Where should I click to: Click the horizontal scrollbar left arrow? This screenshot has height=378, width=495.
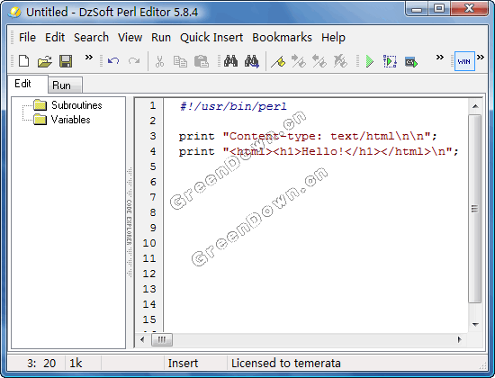tap(142, 340)
